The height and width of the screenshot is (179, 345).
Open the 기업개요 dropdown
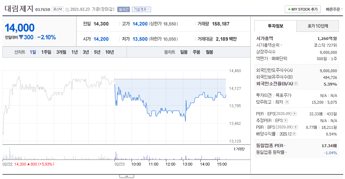click(x=141, y=9)
